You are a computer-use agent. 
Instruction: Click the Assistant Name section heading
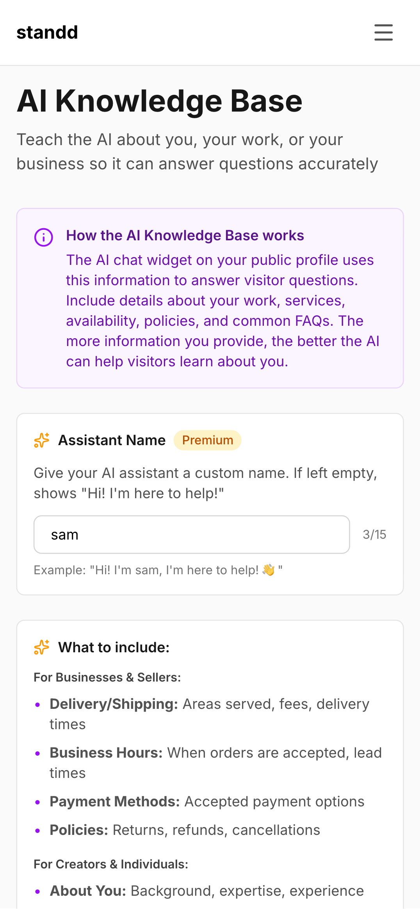click(x=112, y=440)
